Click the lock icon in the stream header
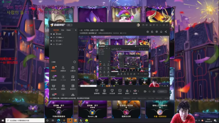This screenshot has width=219, height=123. [152, 32]
